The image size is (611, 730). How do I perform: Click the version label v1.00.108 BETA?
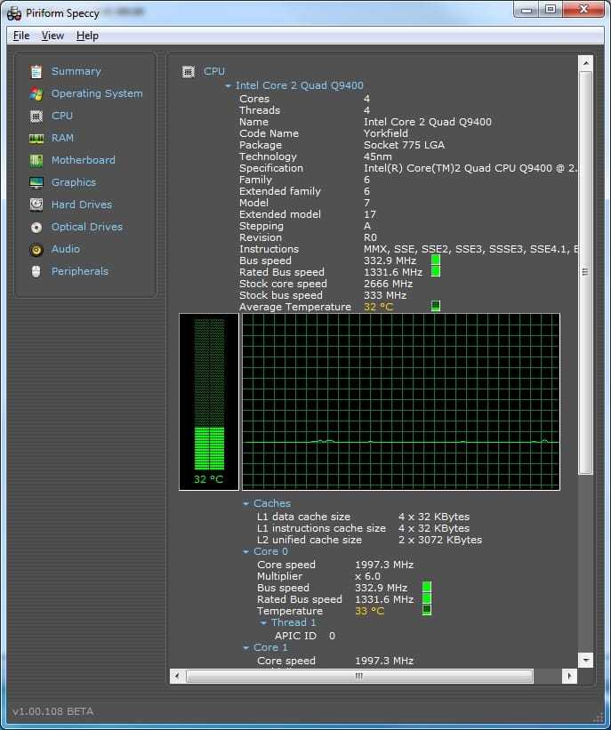coord(52,711)
